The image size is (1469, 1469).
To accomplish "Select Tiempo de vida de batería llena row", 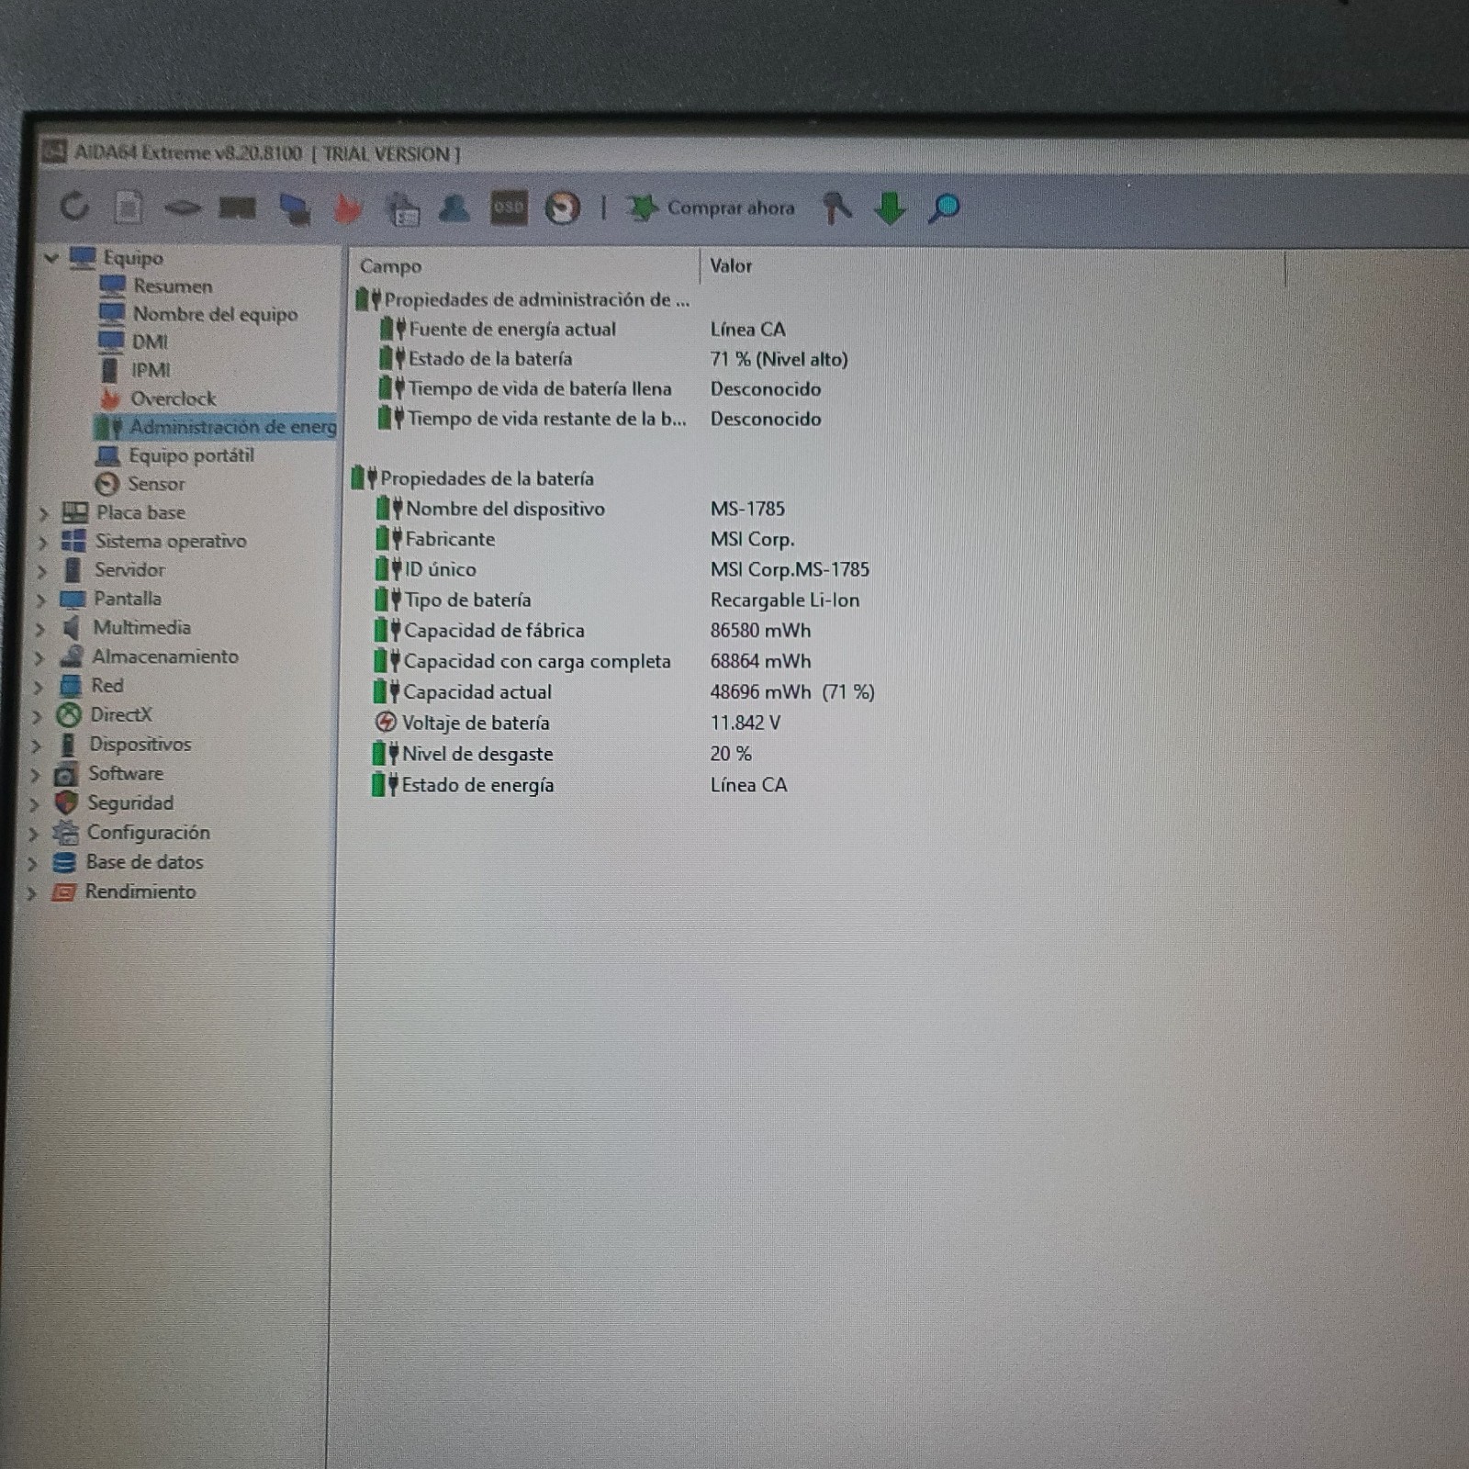I will click(600, 388).
